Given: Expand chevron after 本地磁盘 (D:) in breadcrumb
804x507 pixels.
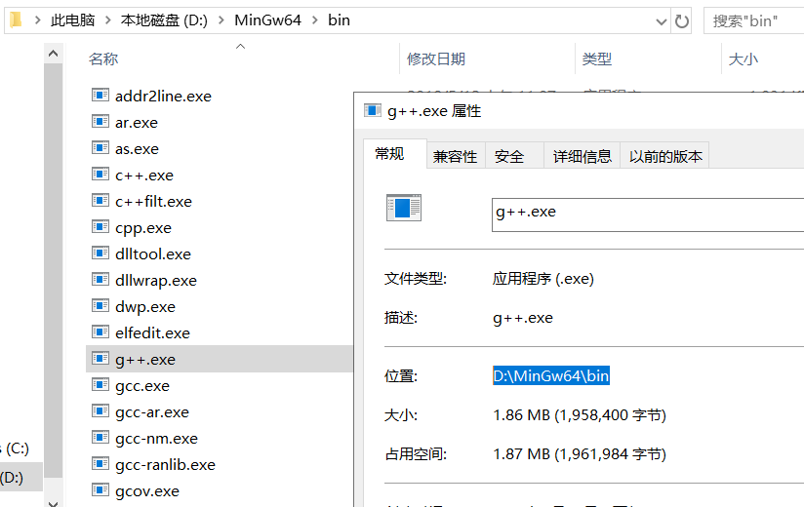Looking at the screenshot, I should tap(221, 20).
